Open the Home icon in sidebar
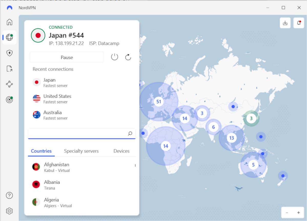 pos(9,22)
